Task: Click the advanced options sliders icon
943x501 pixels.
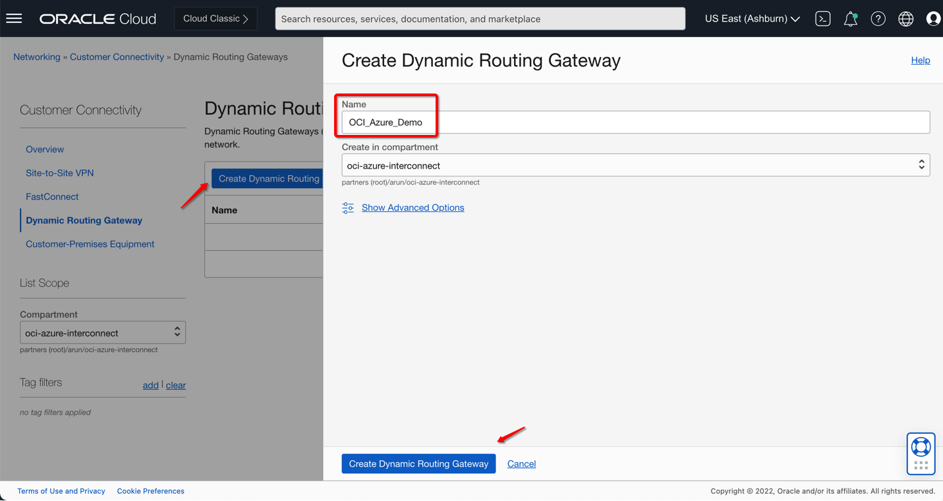Action: coord(348,208)
